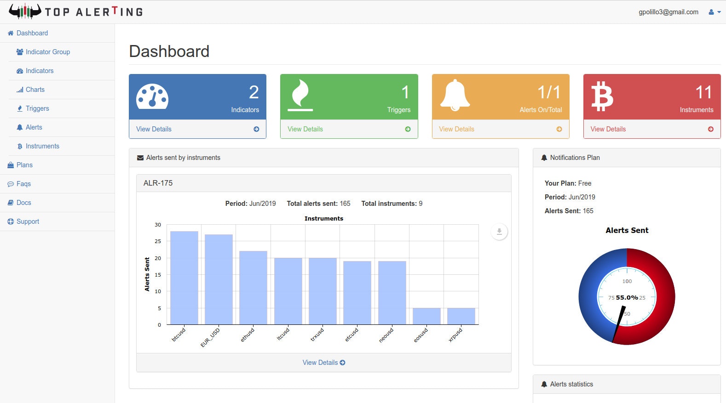Click the eosusd bar in the chart
726x403 pixels.
tap(426, 316)
